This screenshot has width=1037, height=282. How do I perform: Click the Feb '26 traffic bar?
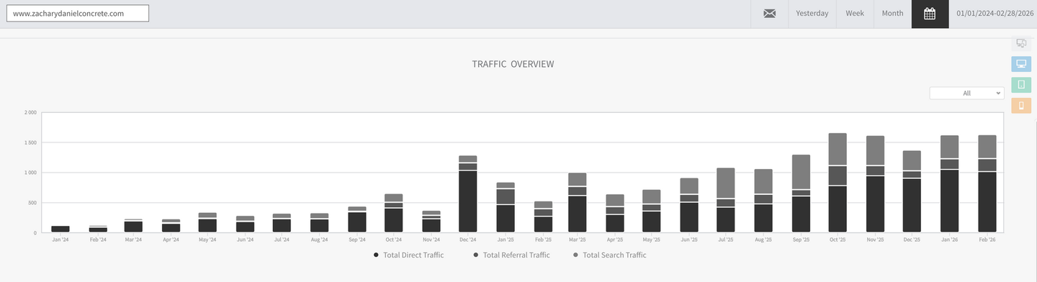[x=987, y=184]
